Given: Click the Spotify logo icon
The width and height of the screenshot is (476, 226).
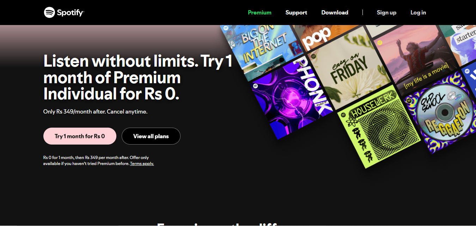Looking at the screenshot, I should click(49, 12).
